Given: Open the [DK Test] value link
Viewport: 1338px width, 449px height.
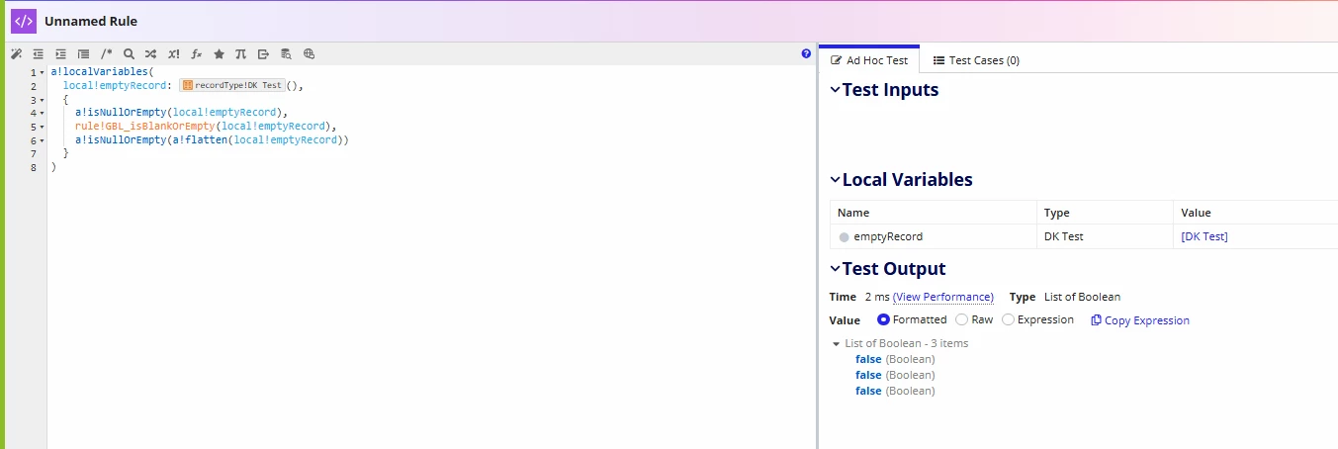Looking at the screenshot, I should pyautogui.click(x=1204, y=236).
